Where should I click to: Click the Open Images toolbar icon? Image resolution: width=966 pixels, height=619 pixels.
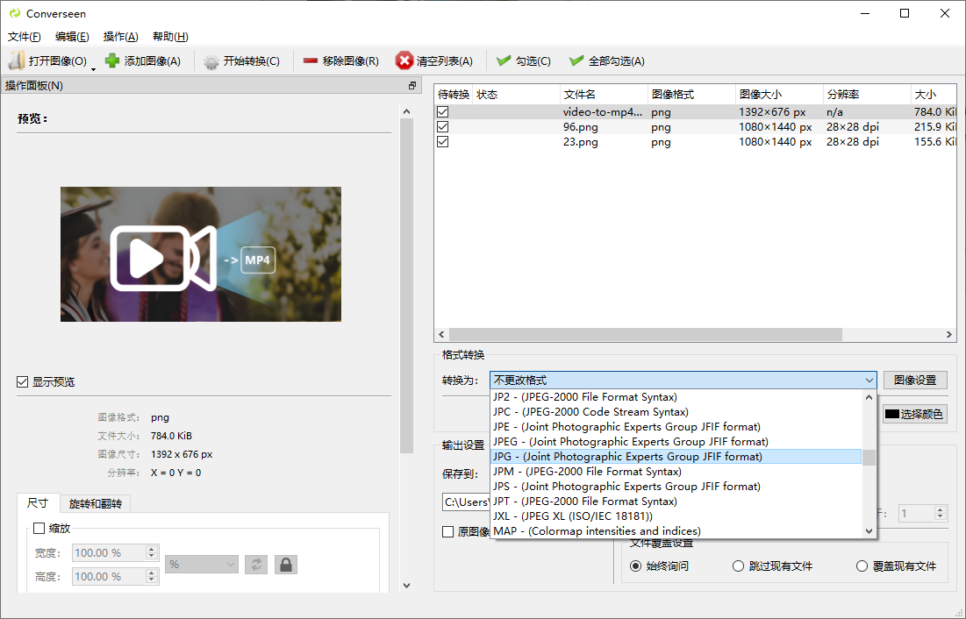tap(18, 61)
